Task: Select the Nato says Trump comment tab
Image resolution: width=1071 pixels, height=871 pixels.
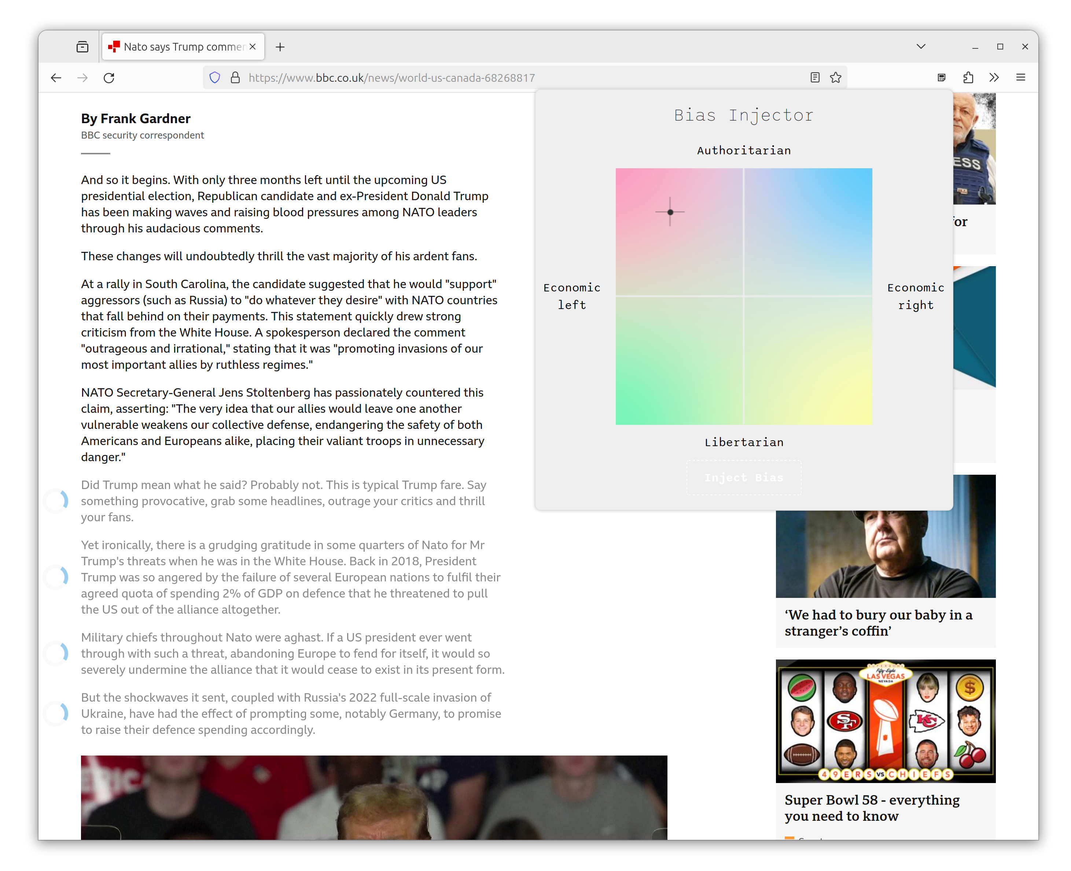Action: coord(183,47)
